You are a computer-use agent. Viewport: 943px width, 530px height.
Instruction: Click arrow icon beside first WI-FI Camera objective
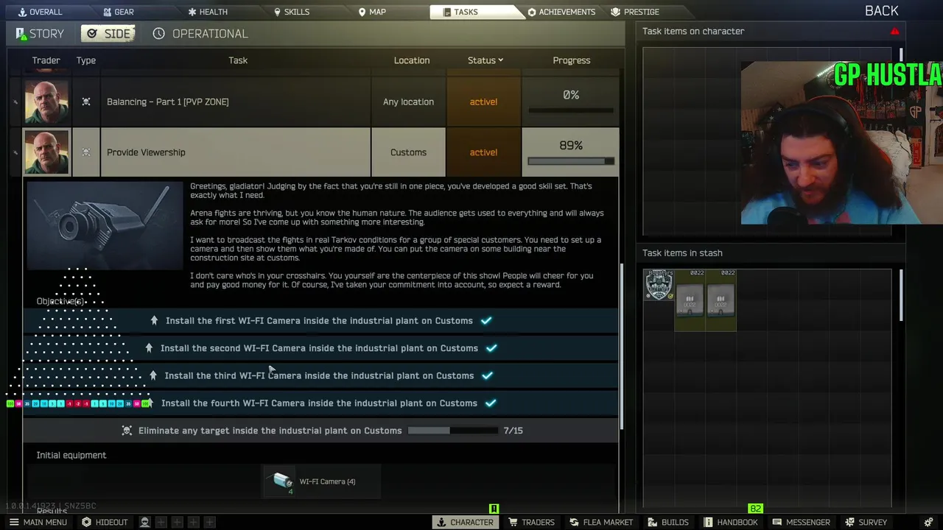coord(154,321)
